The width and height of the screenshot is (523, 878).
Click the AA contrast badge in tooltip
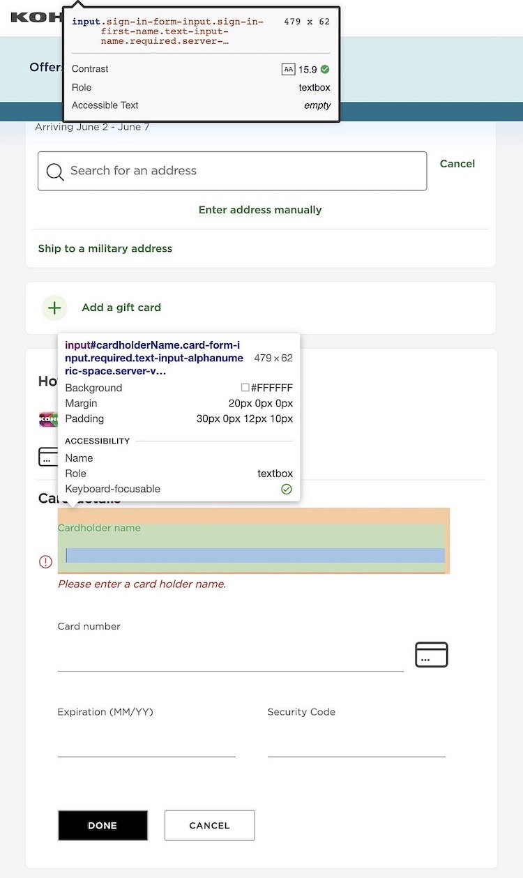[x=288, y=69]
